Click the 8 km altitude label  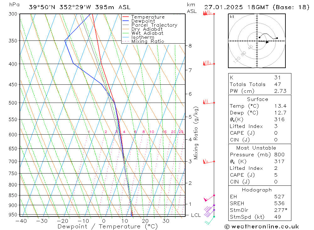190,46
